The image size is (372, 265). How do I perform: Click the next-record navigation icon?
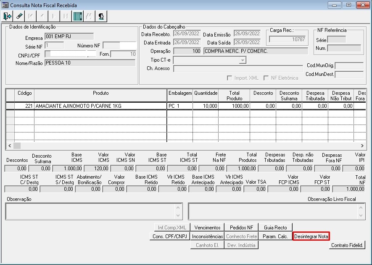coord(54,16)
